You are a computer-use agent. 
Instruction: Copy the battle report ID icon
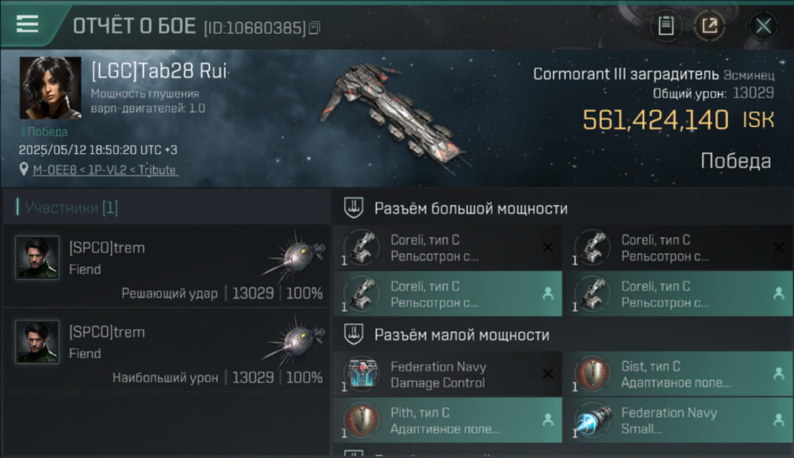[315, 27]
